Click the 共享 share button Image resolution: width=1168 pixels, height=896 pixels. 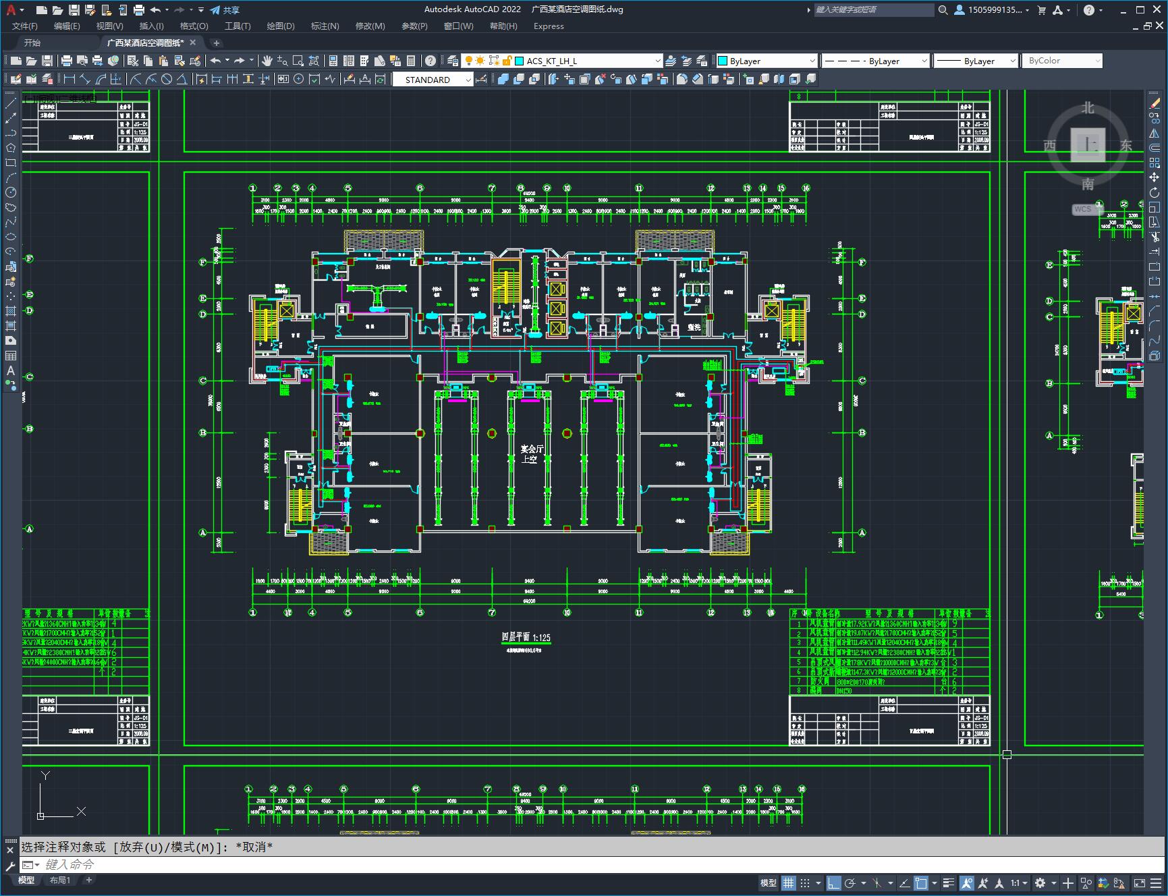pos(225,9)
